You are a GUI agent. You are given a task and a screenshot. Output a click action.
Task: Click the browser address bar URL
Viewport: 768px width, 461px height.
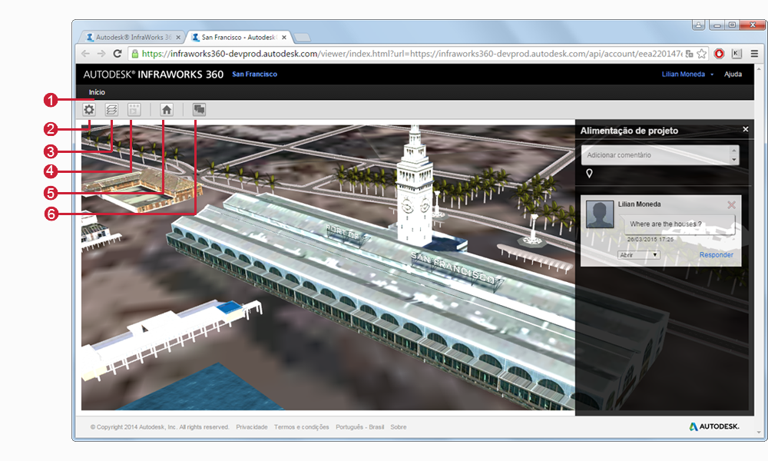412,54
